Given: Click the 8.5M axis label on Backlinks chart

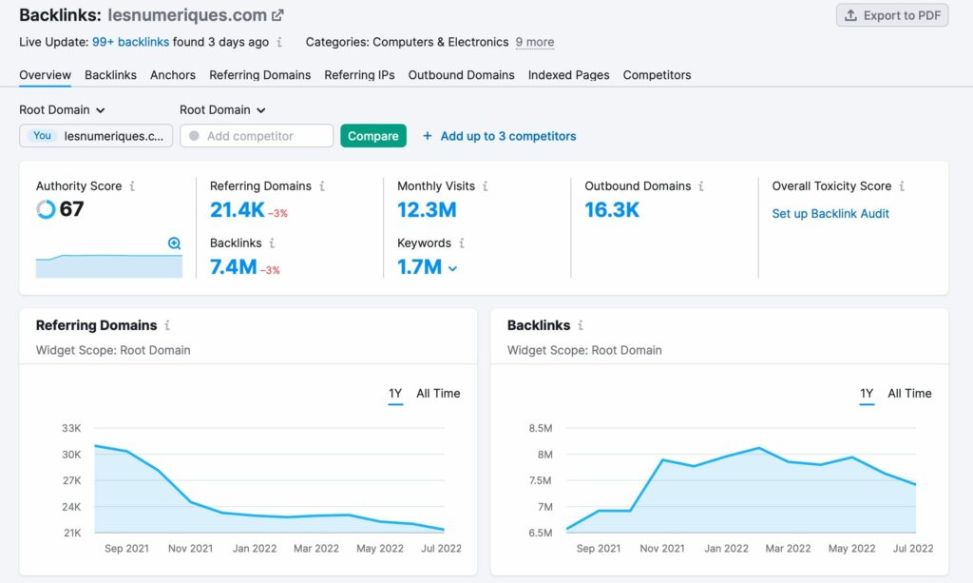Looking at the screenshot, I should tap(541, 428).
